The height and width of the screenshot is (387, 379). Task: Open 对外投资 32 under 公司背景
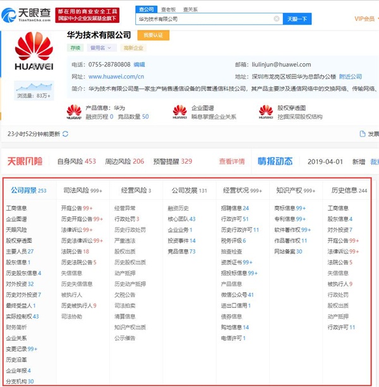click(20, 284)
